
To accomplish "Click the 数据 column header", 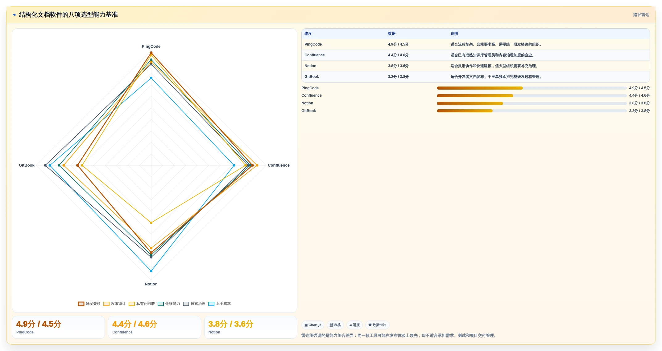I will point(392,34).
